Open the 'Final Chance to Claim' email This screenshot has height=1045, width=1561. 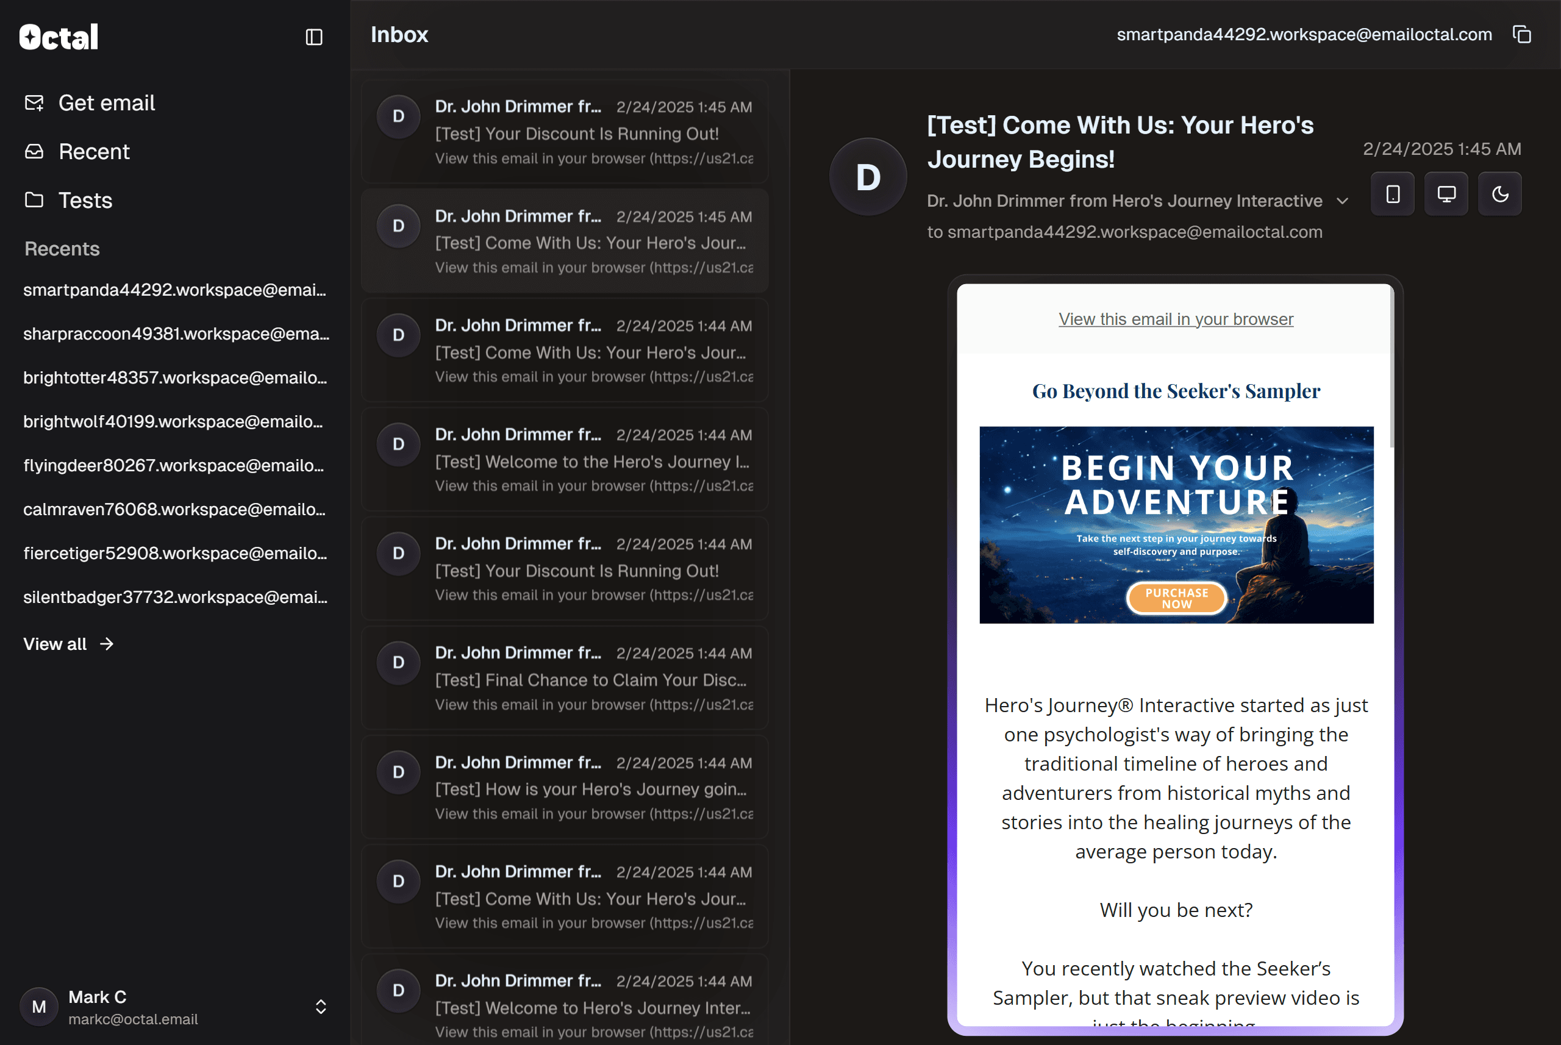pyautogui.click(x=564, y=678)
